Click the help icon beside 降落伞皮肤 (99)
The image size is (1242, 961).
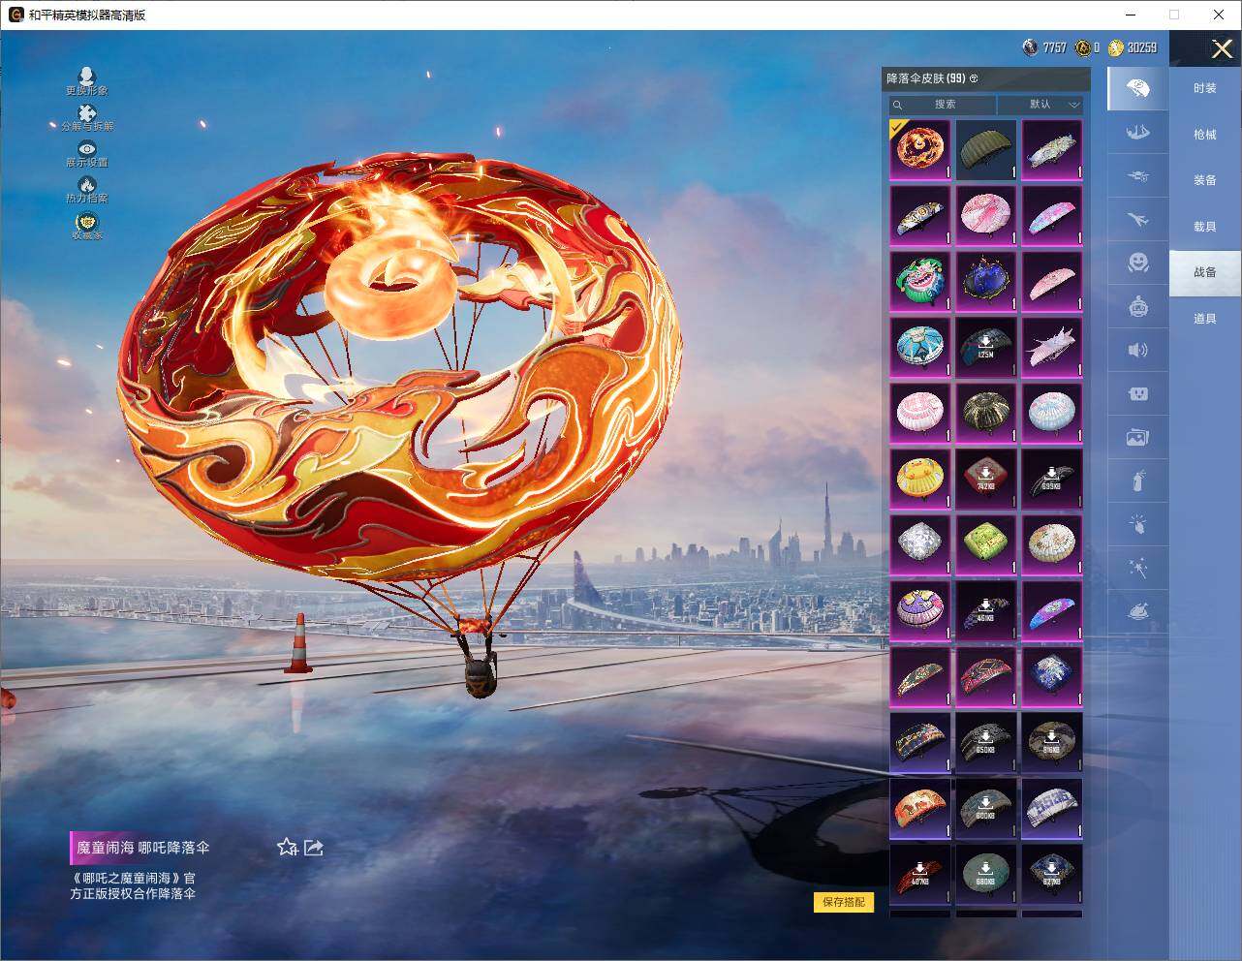pos(974,78)
